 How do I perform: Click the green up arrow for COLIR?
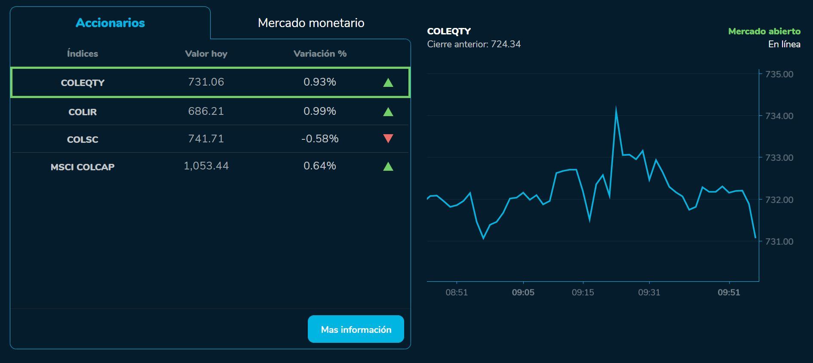(x=388, y=112)
